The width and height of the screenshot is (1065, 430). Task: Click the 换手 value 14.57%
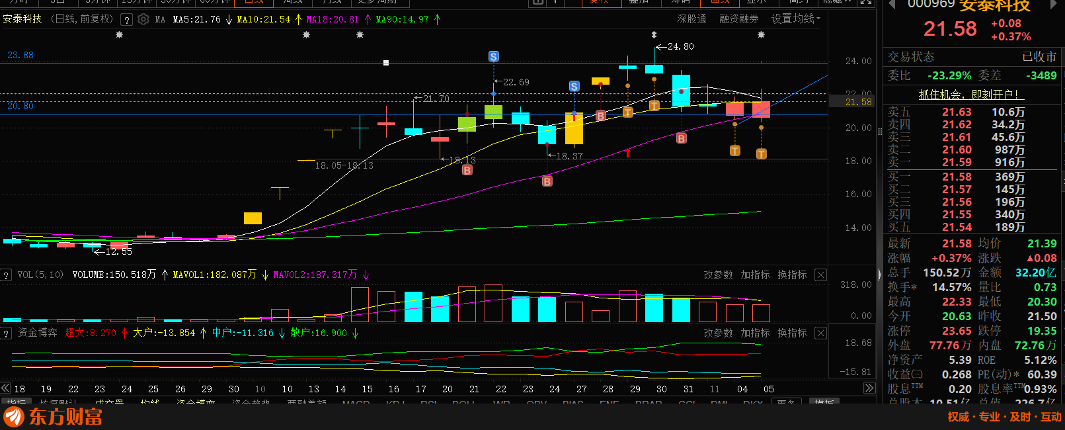(x=952, y=287)
